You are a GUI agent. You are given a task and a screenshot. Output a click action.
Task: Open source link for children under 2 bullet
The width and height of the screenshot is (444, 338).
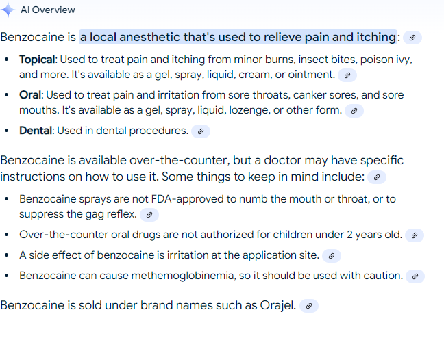pyautogui.click(x=414, y=235)
